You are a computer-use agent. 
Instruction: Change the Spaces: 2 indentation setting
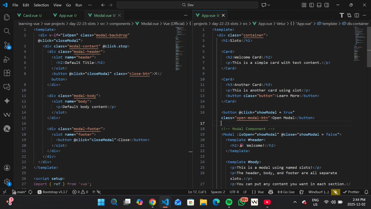click(218, 192)
